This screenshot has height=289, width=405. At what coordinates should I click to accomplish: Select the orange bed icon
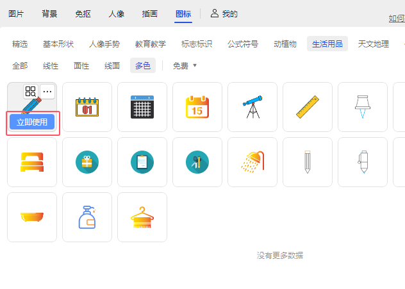[x=32, y=162]
